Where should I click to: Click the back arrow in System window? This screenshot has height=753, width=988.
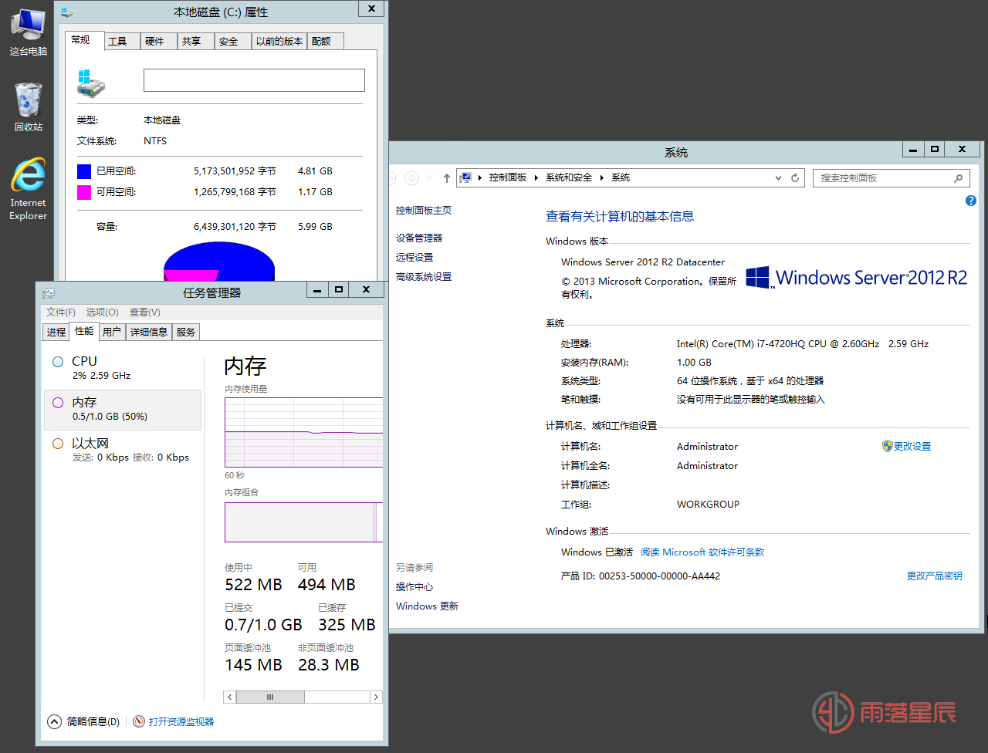pos(390,178)
